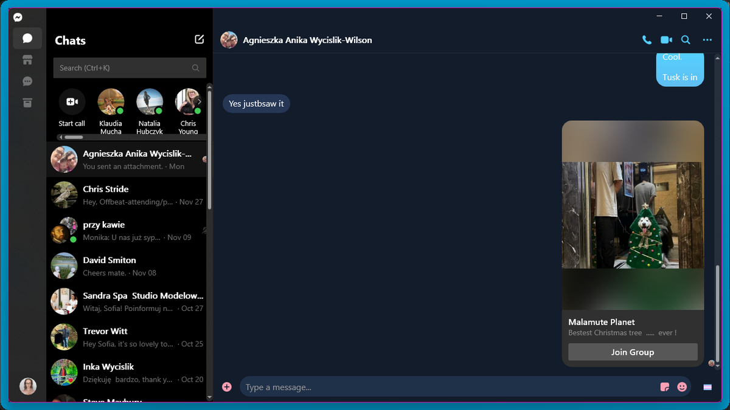The image size is (730, 410).
Task: Open the attachment plus menu
Action: (x=226, y=386)
